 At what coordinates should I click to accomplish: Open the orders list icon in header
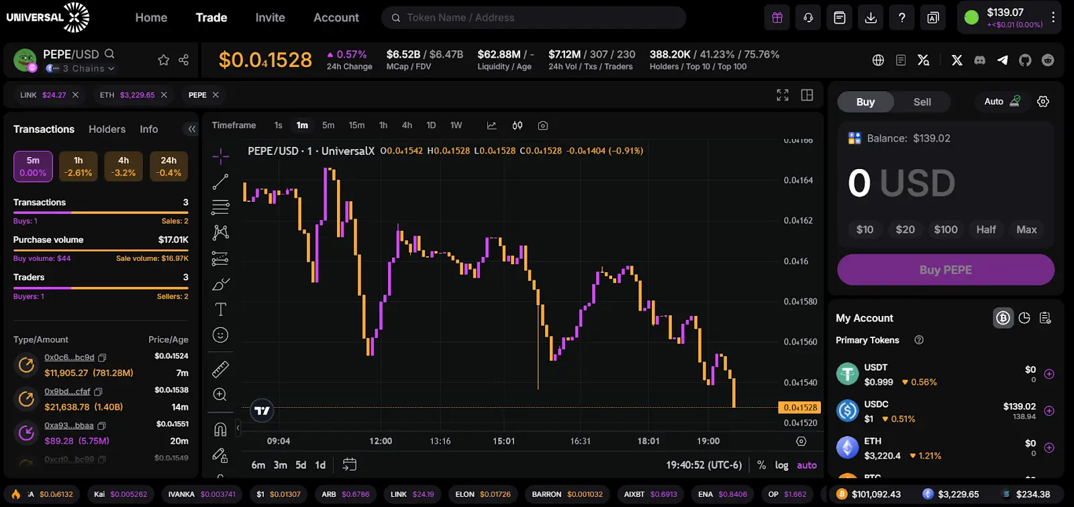coord(840,18)
